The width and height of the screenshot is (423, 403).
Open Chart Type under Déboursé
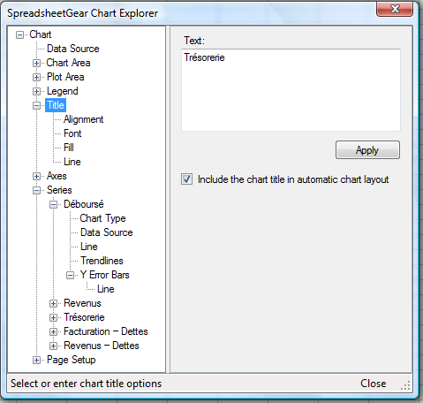point(103,218)
